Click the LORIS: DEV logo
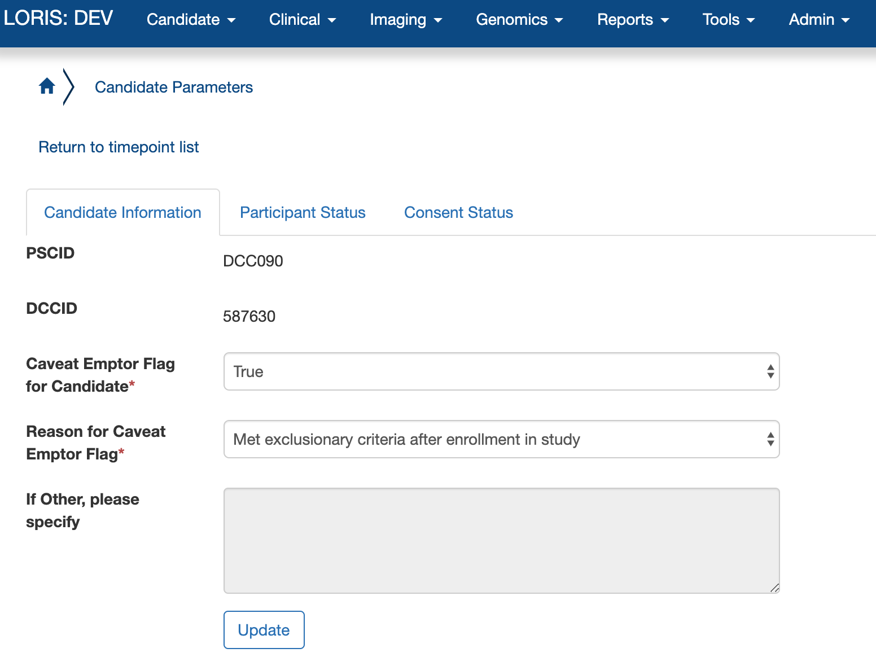 tap(58, 18)
